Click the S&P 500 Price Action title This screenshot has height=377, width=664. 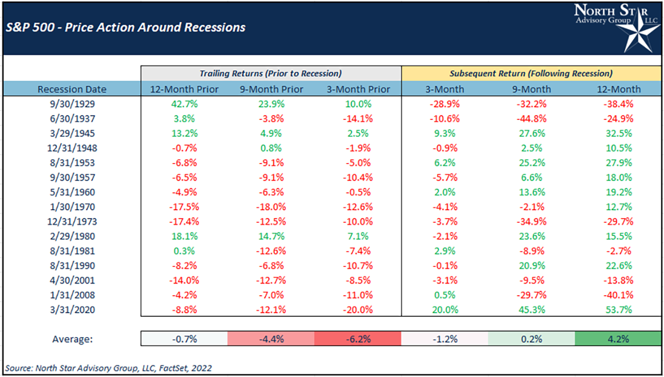[x=124, y=27]
